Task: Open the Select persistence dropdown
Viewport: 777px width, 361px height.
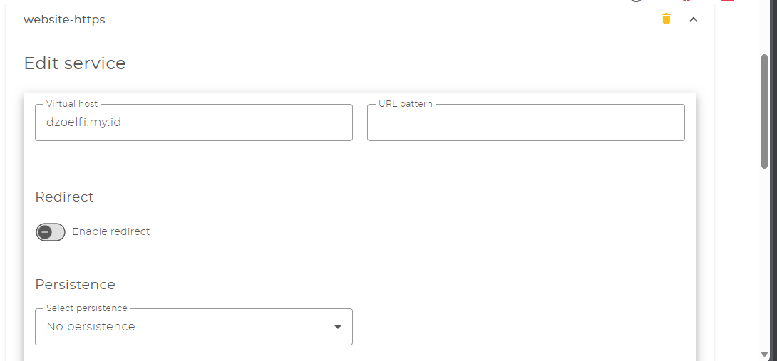Action: coord(193,327)
